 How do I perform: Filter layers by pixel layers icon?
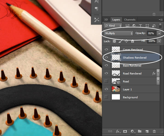(x=127, y=25)
